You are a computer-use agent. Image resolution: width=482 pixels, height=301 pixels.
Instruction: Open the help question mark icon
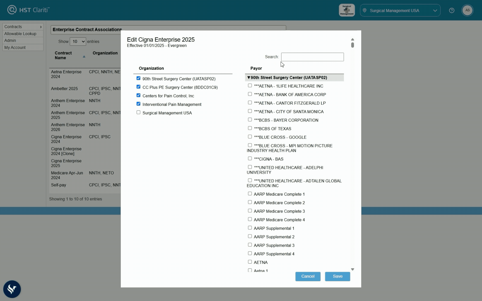pyautogui.click(x=452, y=11)
